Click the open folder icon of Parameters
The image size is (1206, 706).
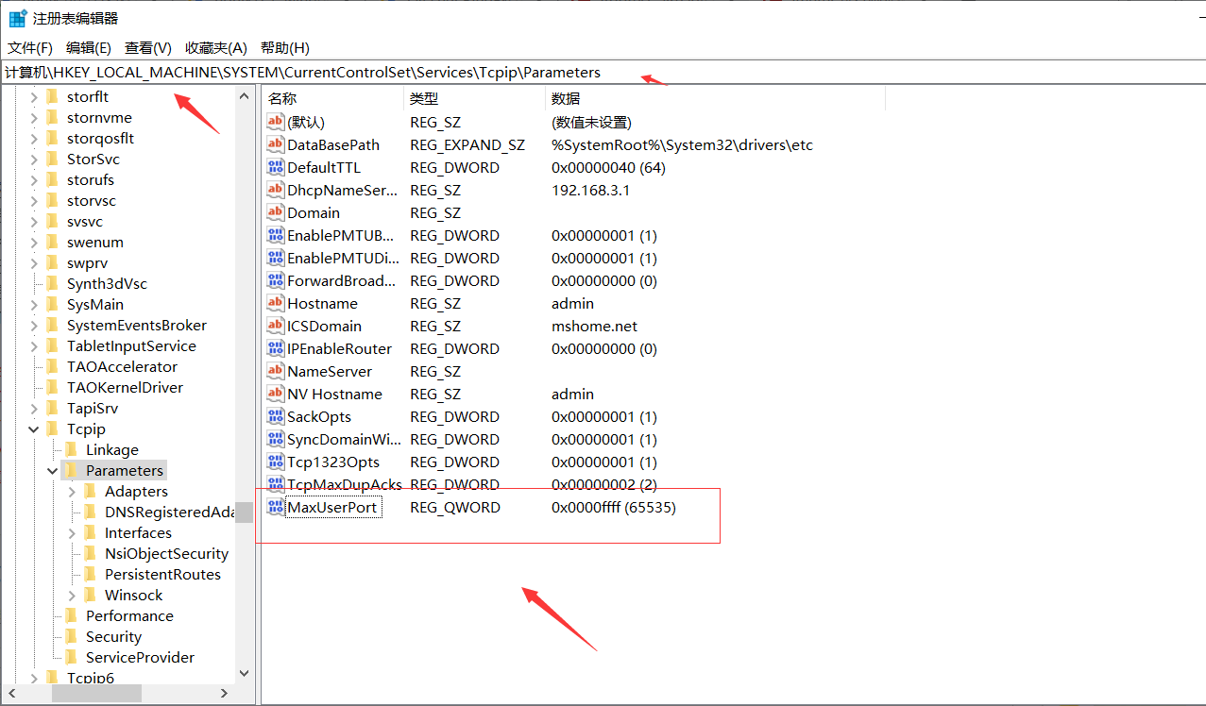[71, 470]
